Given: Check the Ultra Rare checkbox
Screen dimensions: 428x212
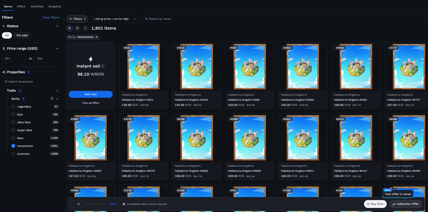Looking at the screenshot, I should click(13, 122).
